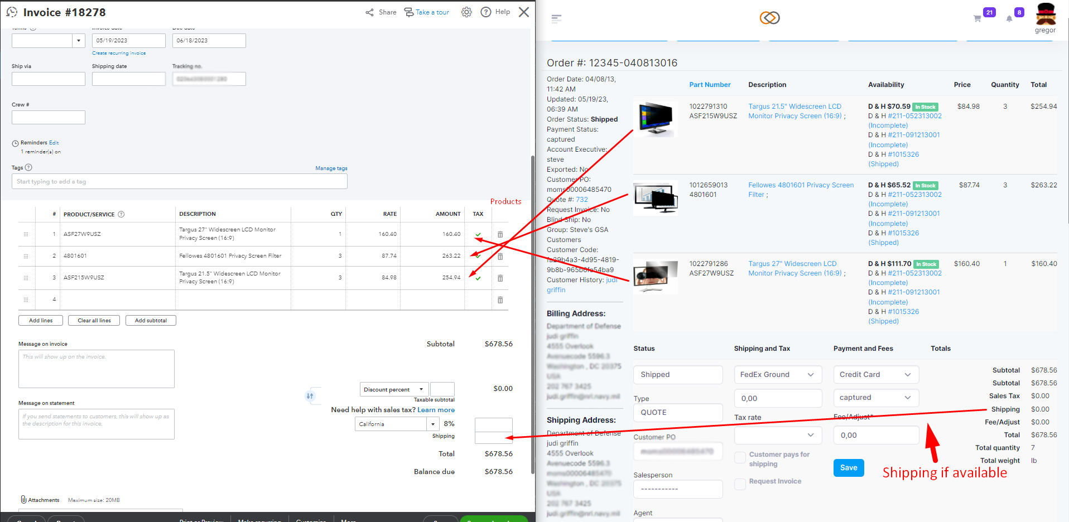The height and width of the screenshot is (522, 1069).
Task: Open the Help question mark icon
Action: 486,12
